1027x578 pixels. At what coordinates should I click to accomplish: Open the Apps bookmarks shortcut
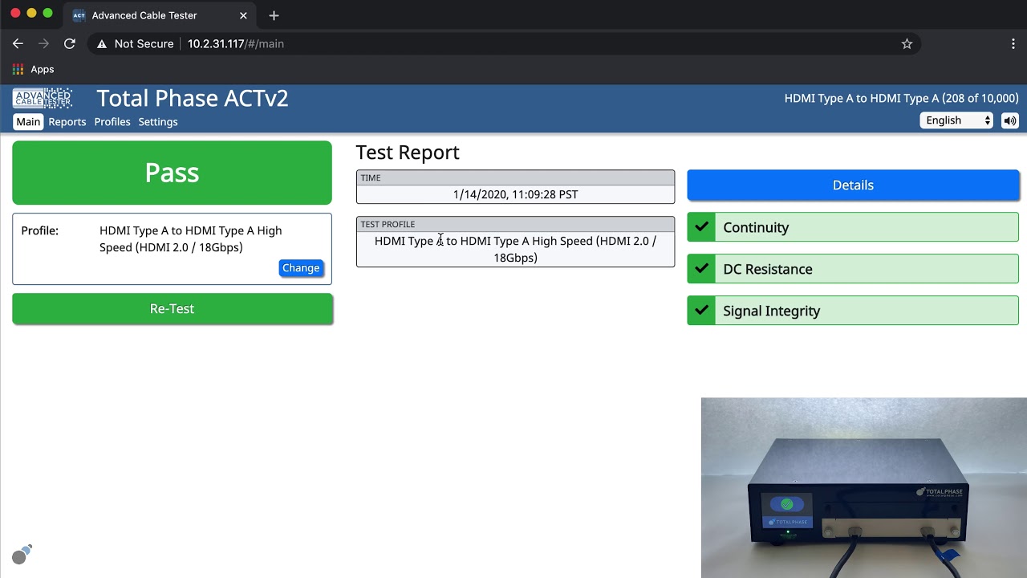coord(33,70)
